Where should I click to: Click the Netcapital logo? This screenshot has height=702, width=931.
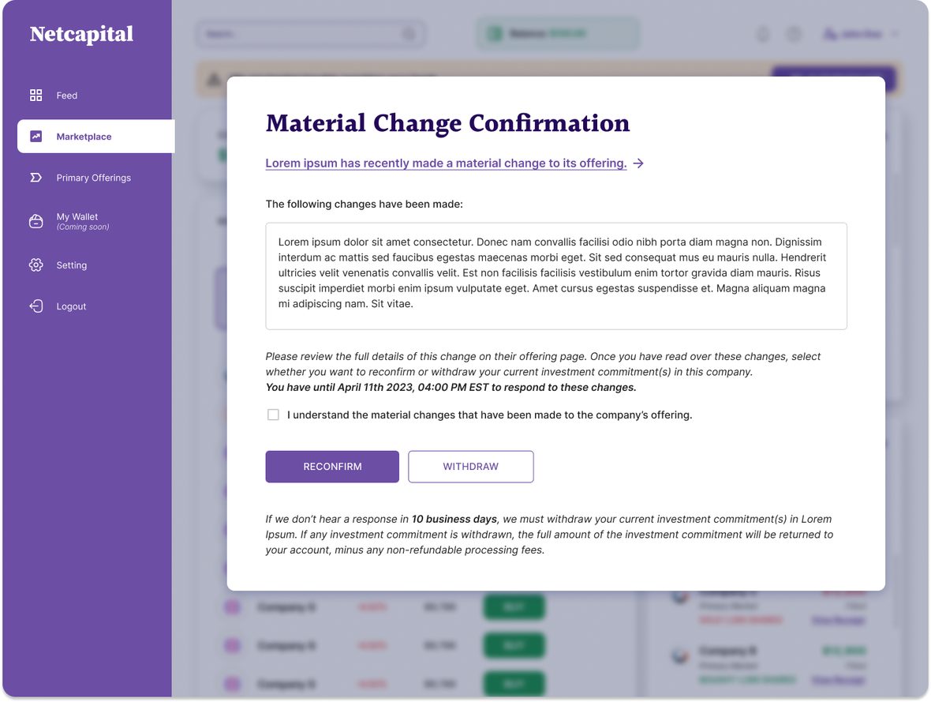(81, 35)
